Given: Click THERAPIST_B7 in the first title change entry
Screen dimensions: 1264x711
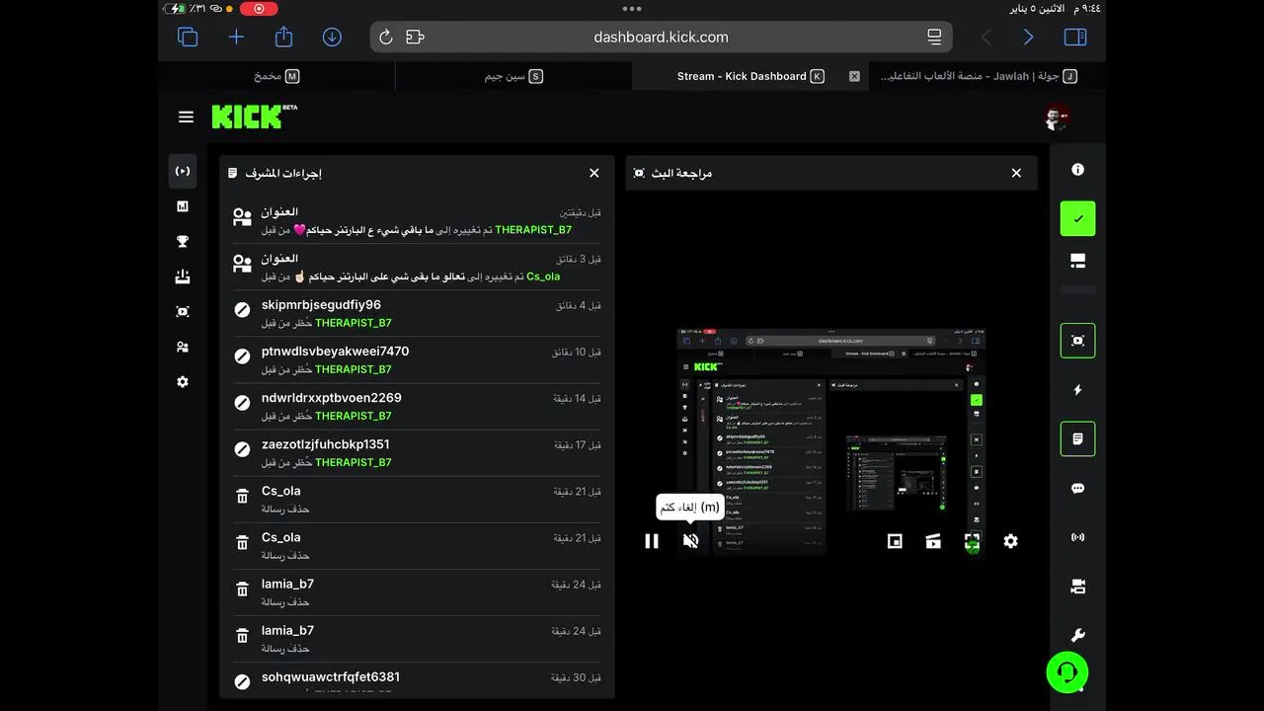Looking at the screenshot, I should pyautogui.click(x=533, y=230).
